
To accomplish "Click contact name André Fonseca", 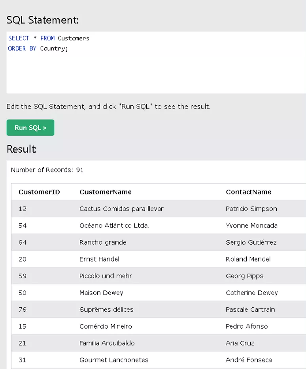I will click(x=249, y=360).
